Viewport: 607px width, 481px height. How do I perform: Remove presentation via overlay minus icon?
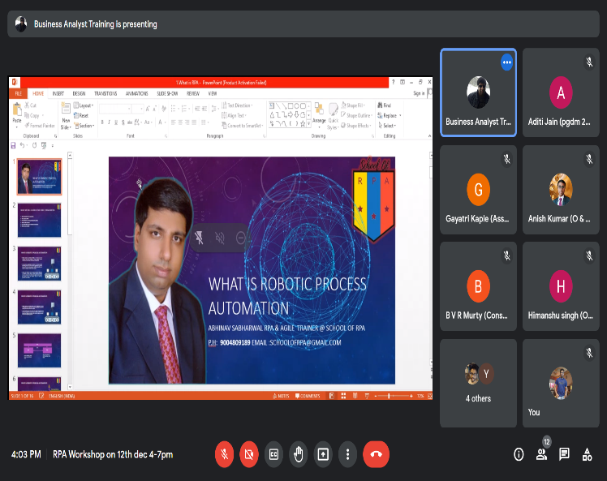[x=240, y=238]
